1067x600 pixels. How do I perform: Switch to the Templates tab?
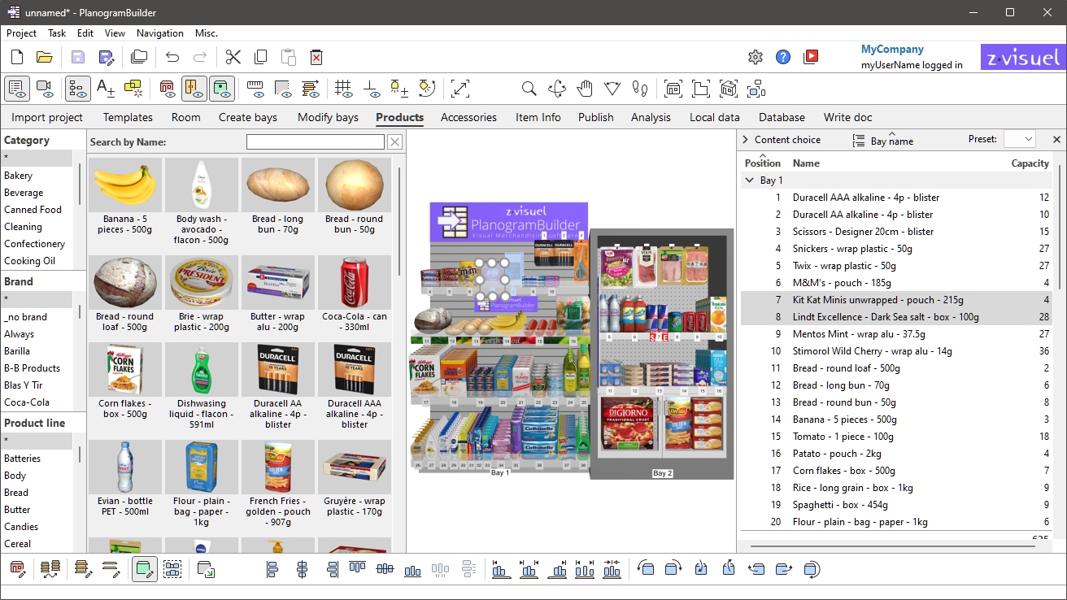pos(128,117)
